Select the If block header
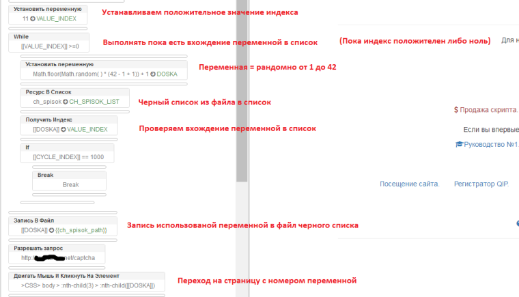This screenshot has height=297, width=519. point(67,147)
